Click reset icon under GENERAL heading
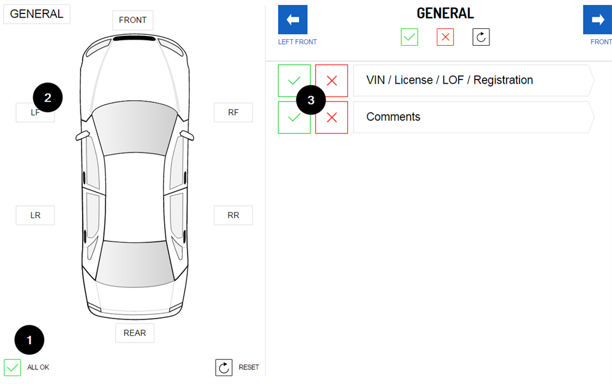612x384 pixels. pyautogui.click(x=481, y=37)
